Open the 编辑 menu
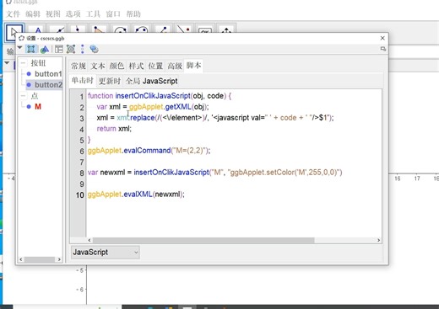Screen dimensions: 439x309 coord(33,13)
